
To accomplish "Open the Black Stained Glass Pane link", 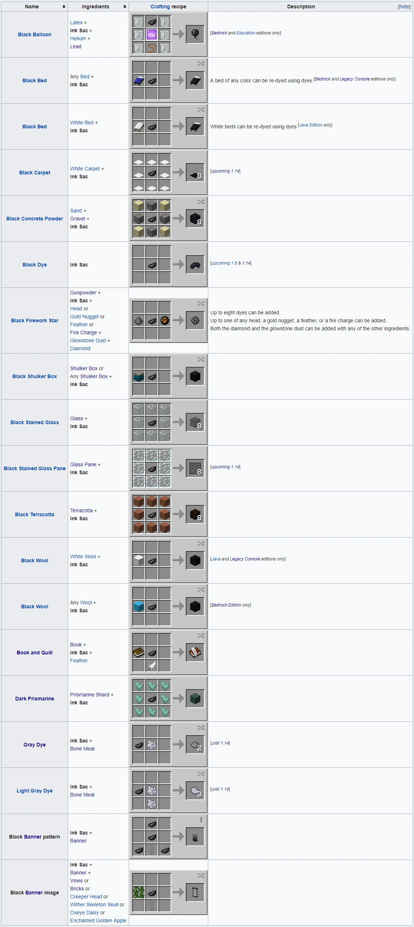I will pyautogui.click(x=35, y=468).
